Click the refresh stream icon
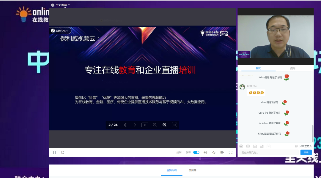The height and width of the screenshot is (178, 321). coord(63,152)
